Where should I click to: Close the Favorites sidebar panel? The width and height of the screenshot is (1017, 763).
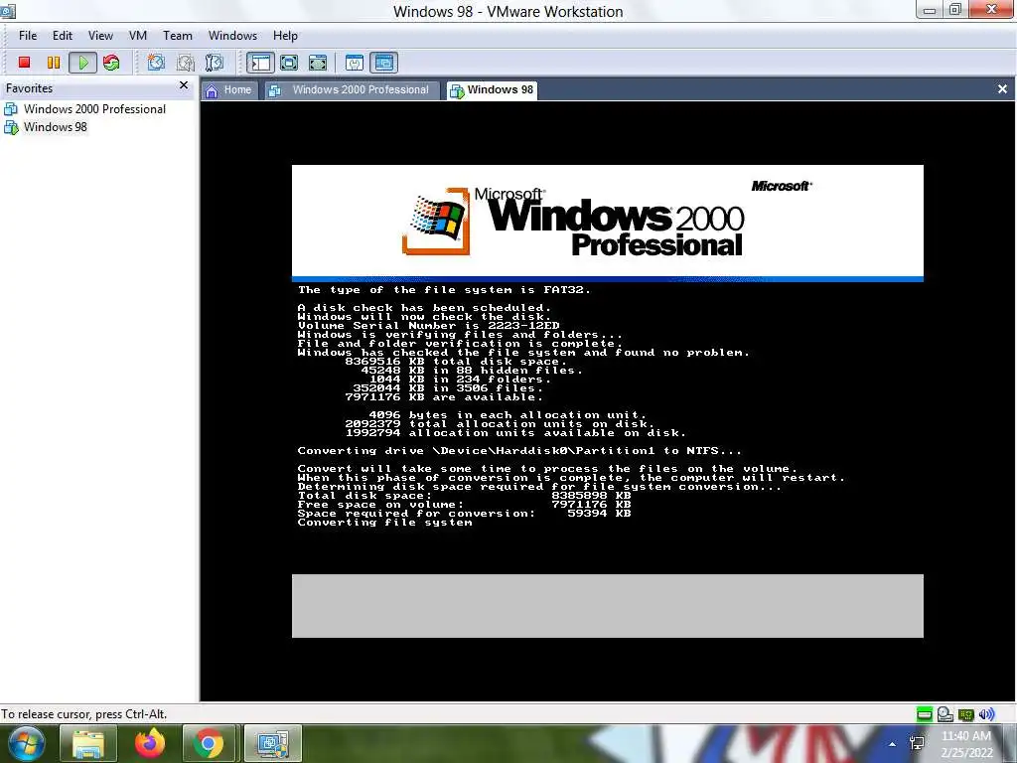click(x=184, y=85)
